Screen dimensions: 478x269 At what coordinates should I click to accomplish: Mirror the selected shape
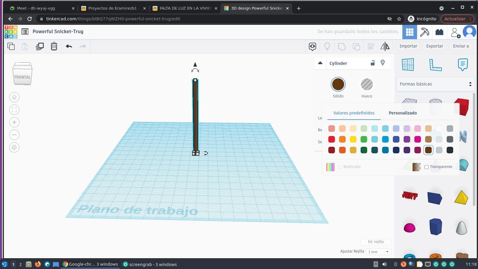pyautogui.click(x=385, y=46)
